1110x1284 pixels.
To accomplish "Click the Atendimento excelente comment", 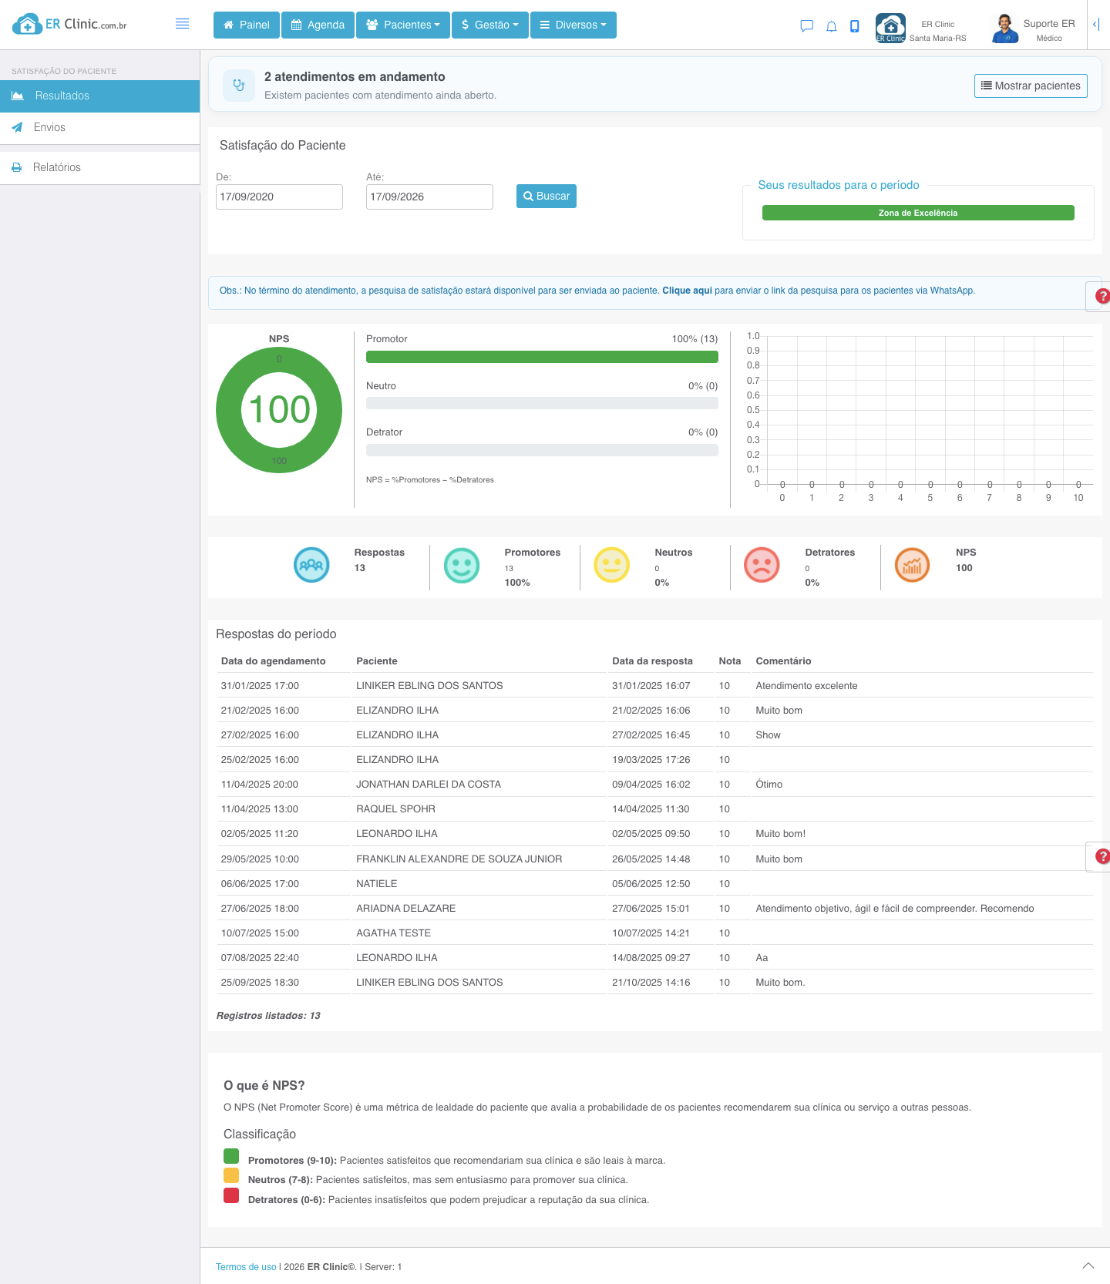I will [x=806, y=686].
